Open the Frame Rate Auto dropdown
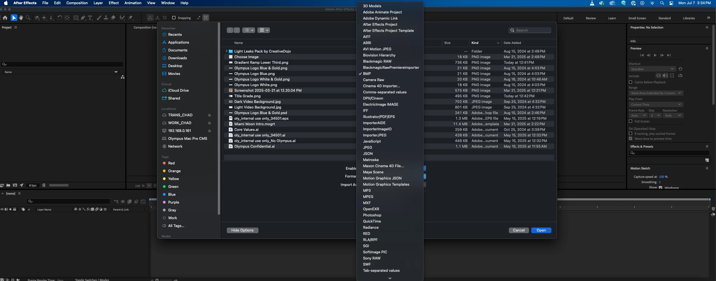The width and height of the screenshot is (716, 281). 638,115
